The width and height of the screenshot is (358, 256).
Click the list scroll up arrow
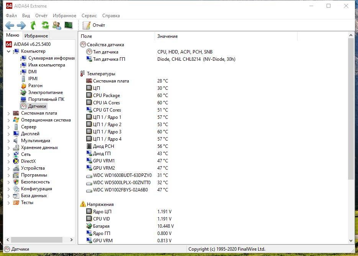(351, 35)
